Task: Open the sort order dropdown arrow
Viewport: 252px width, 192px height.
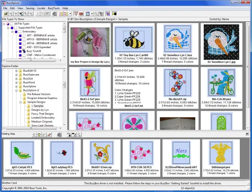Action: pyautogui.click(x=70, y=14)
